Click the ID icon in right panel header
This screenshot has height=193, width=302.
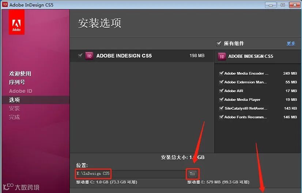(222, 56)
